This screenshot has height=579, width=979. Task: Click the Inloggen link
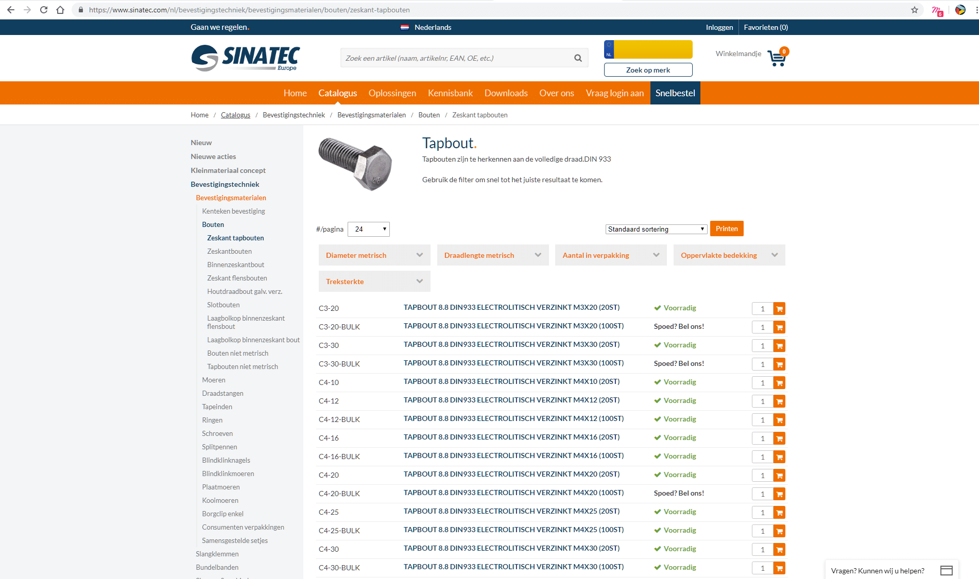pyautogui.click(x=719, y=27)
